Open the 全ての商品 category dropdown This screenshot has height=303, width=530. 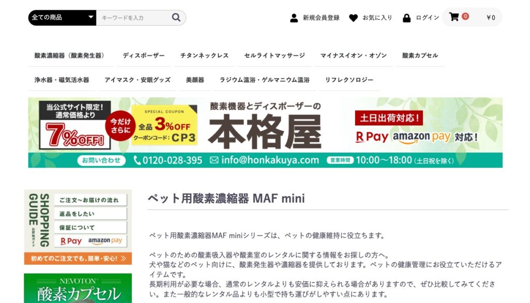pyautogui.click(x=62, y=18)
